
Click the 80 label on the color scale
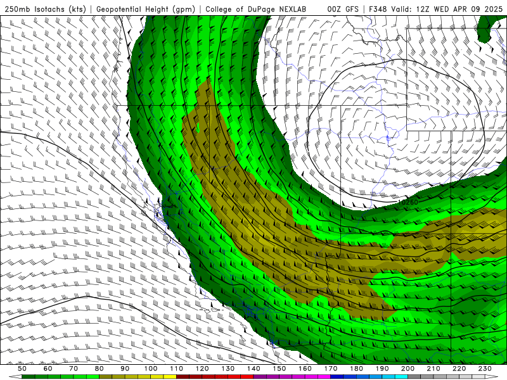(99, 369)
